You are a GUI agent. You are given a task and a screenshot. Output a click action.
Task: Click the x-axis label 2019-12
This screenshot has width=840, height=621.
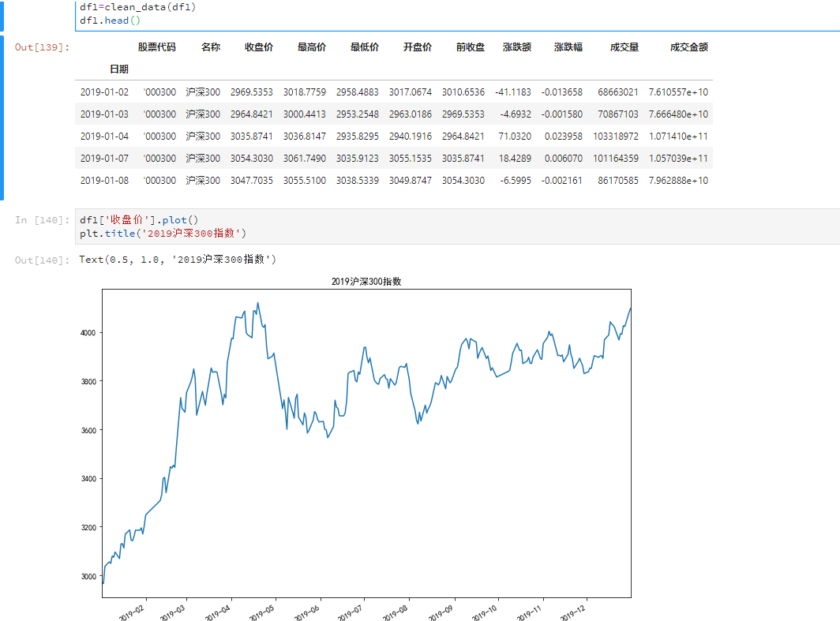pyautogui.click(x=572, y=612)
